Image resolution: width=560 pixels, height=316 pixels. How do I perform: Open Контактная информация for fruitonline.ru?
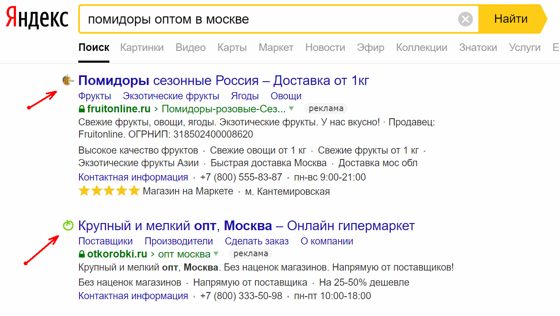133,177
